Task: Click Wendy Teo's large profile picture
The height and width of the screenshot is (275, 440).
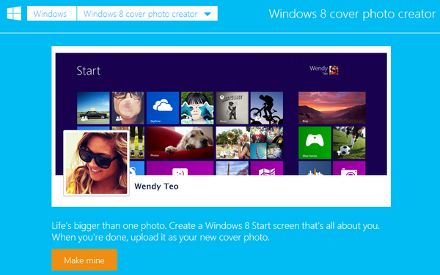Action: pyautogui.click(x=96, y=163)
